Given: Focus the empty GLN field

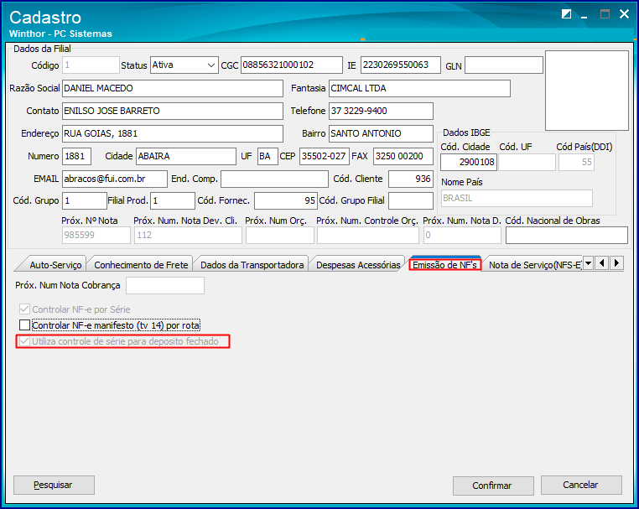Looking at the screenshot, I should (504, 65).
